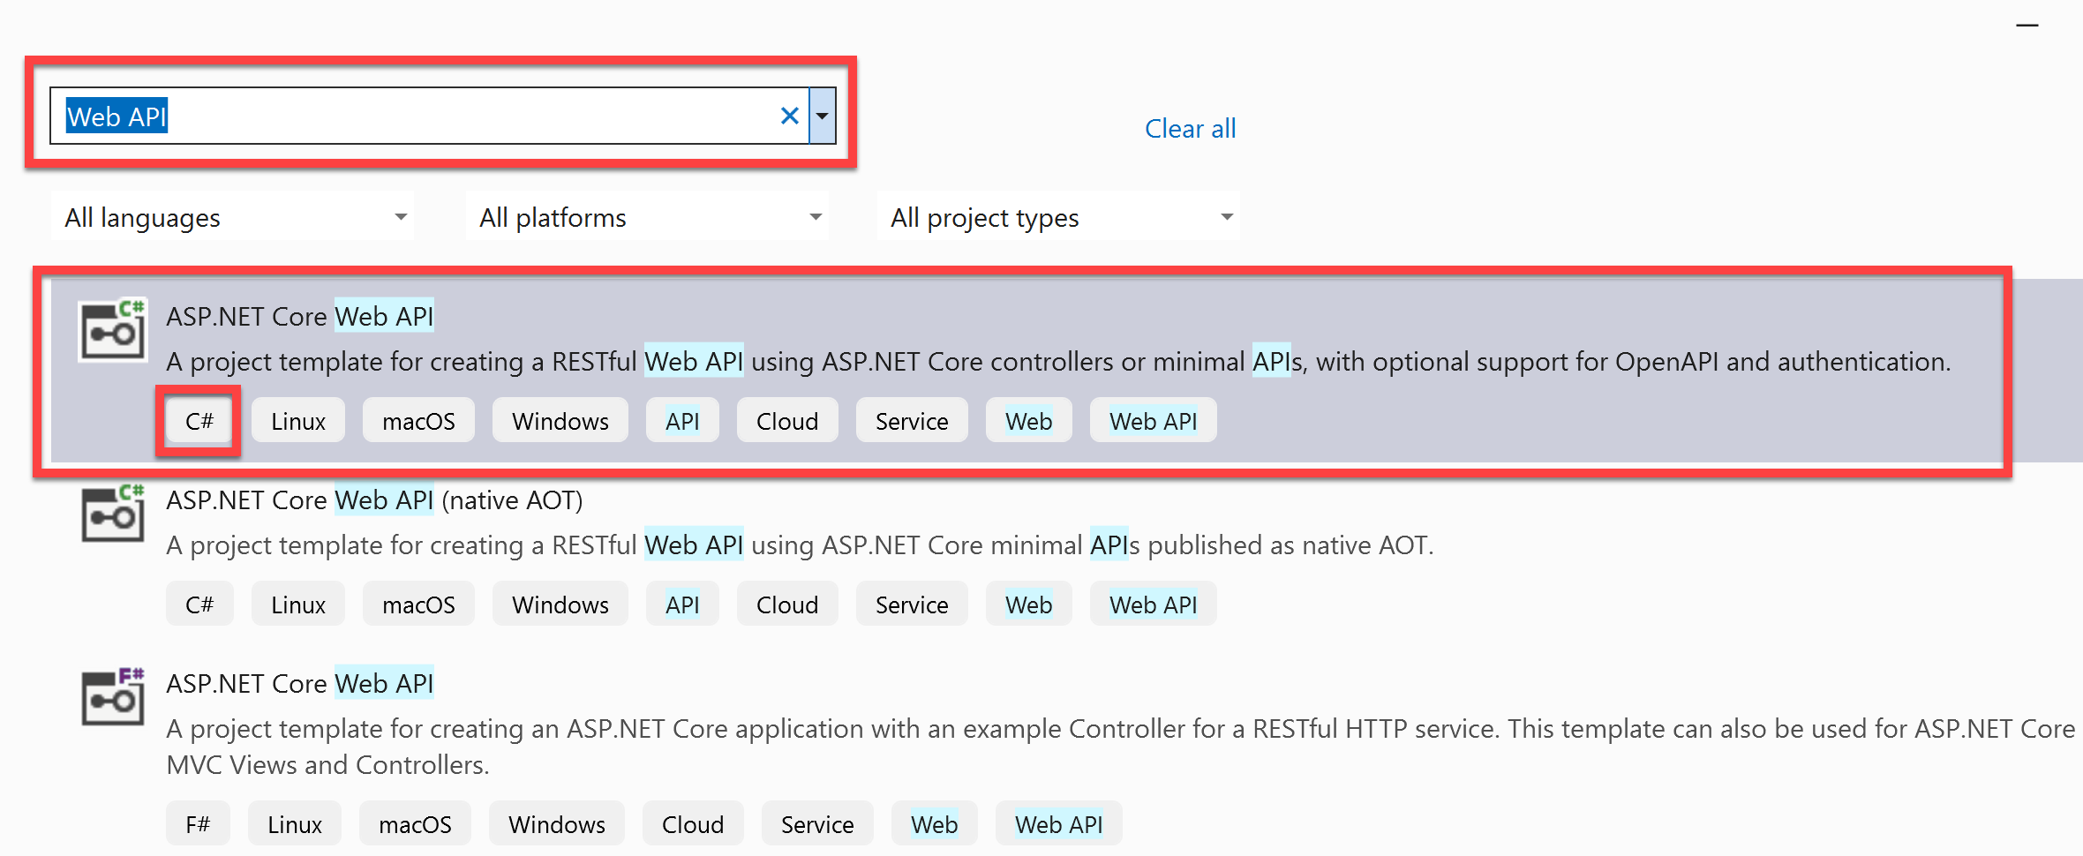Click the F# ASP.NET Core Web API template icon

(113, 697)
